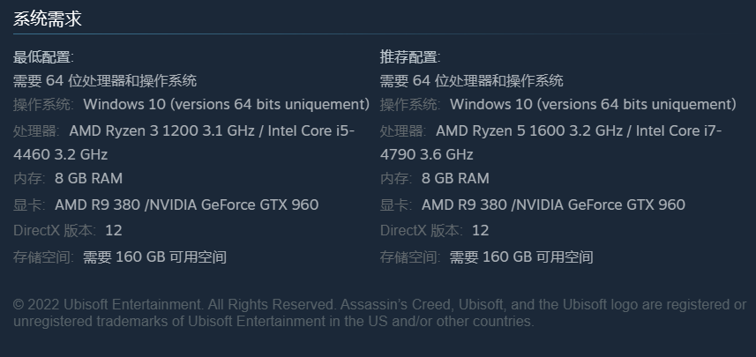Click the 4460 3.2 GHz processor line

pos(60,155)
